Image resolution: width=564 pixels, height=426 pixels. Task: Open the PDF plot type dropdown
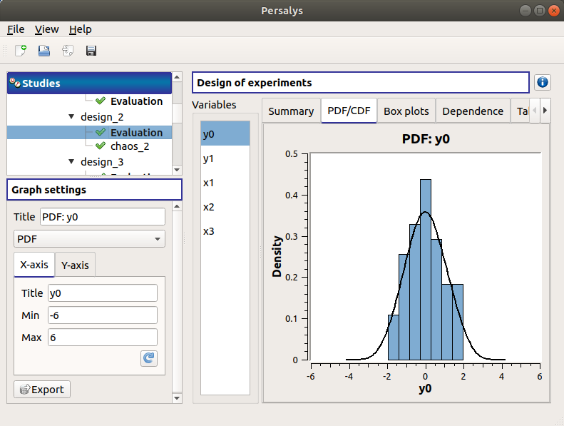(x=89, y=238)
